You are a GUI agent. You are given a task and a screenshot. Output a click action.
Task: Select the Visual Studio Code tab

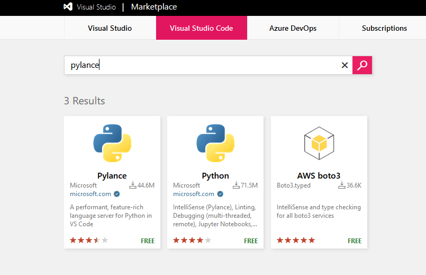201,28
